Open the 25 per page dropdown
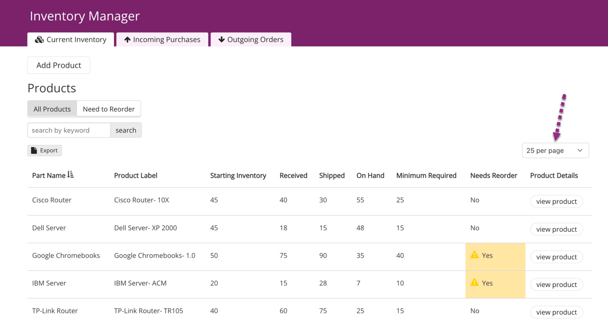Viewport: 608px width, 336px height. tap(555, 151)
